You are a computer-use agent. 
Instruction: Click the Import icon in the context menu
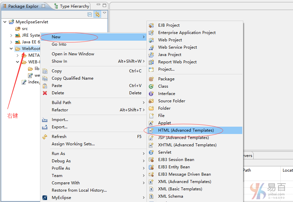(45, 120)
